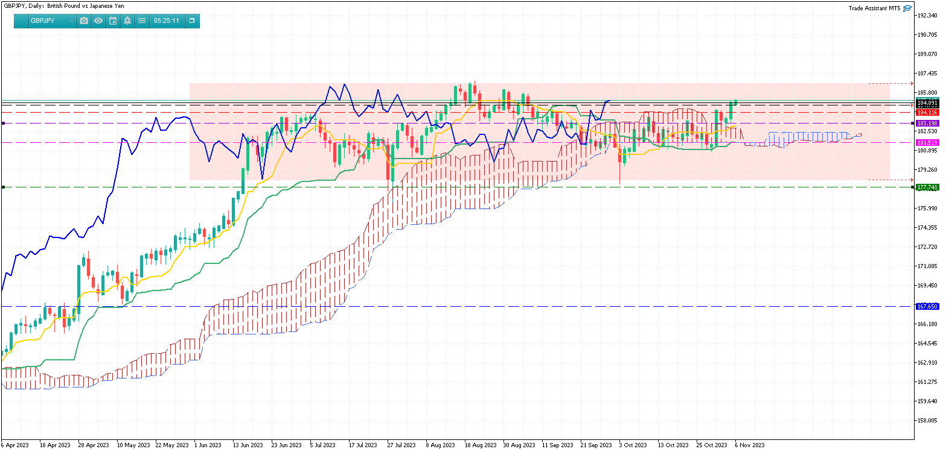Click the 6 Nov 2023 date label
Image resolution: width=946 pixels, height=452 pixels.
pos(750,445)
